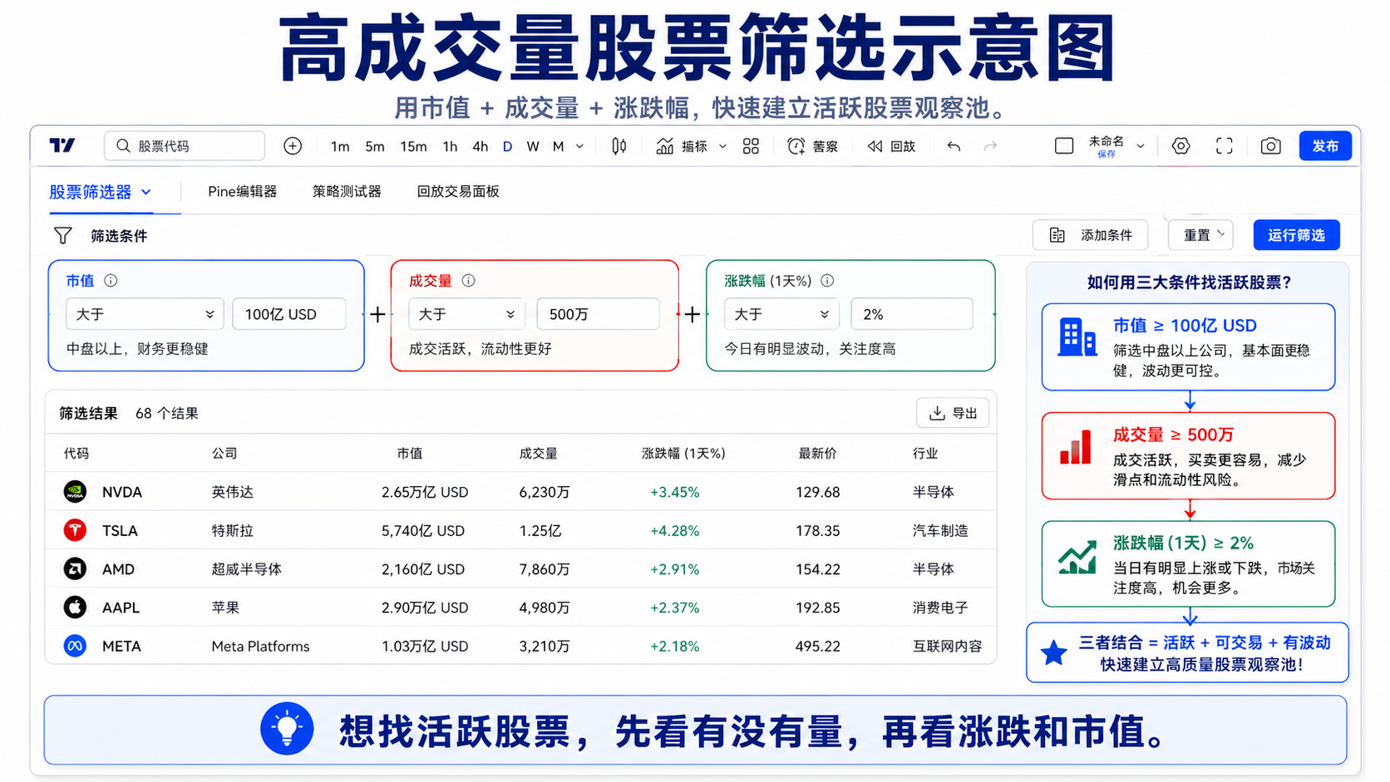This screenshot has height=782, width=1390.
Task: Click the 回放 replay icon
Action: (875, 146)
